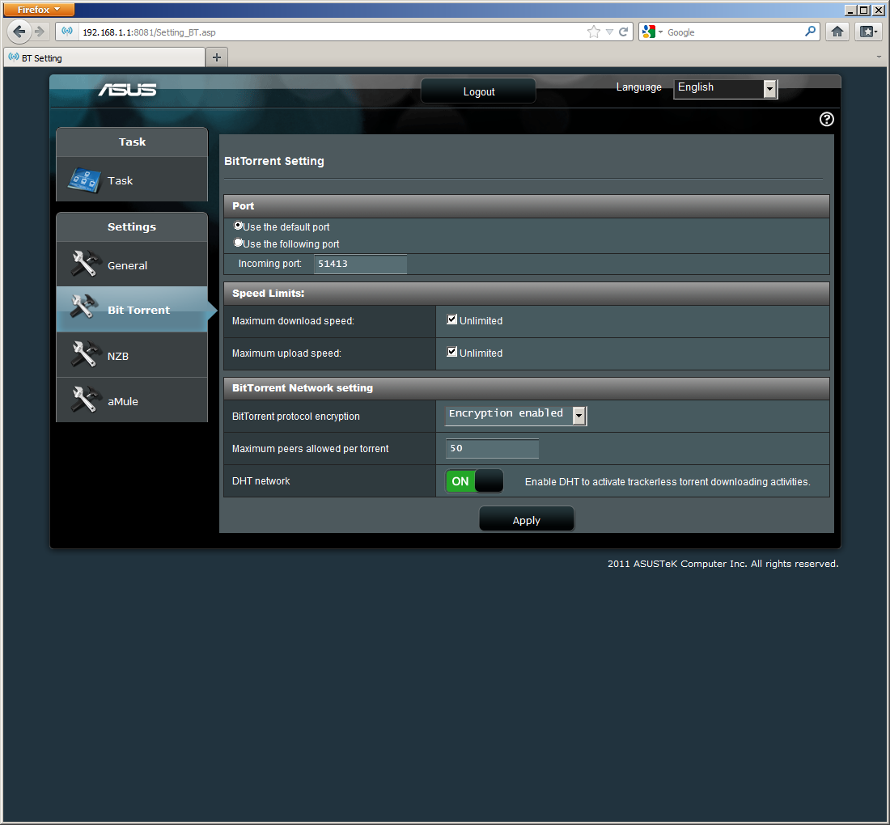Click the Firefox home icon
Viewport: 890px width, 825px height.
click(837, 32)
